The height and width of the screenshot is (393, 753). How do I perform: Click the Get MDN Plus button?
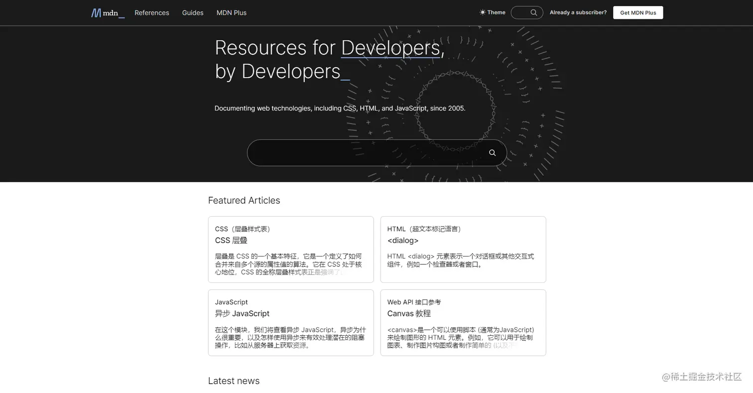point(638,12)
